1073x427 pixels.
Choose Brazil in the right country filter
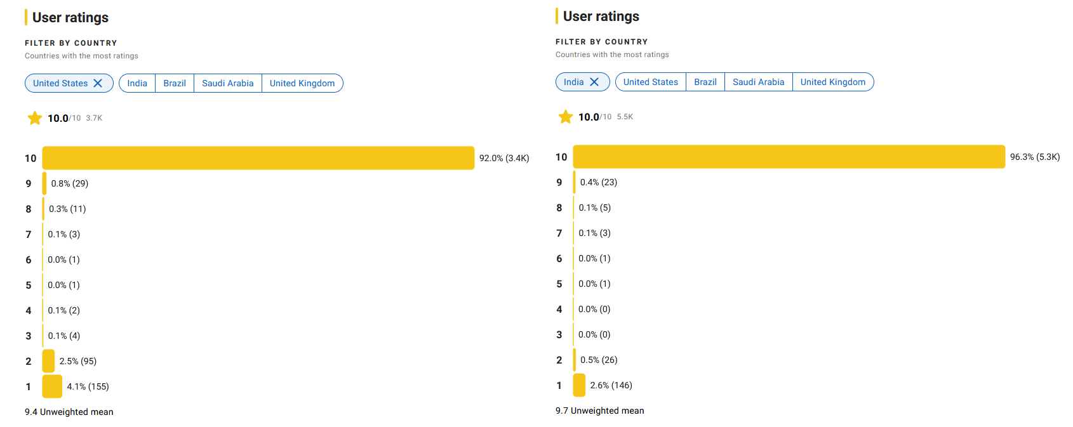705,82
